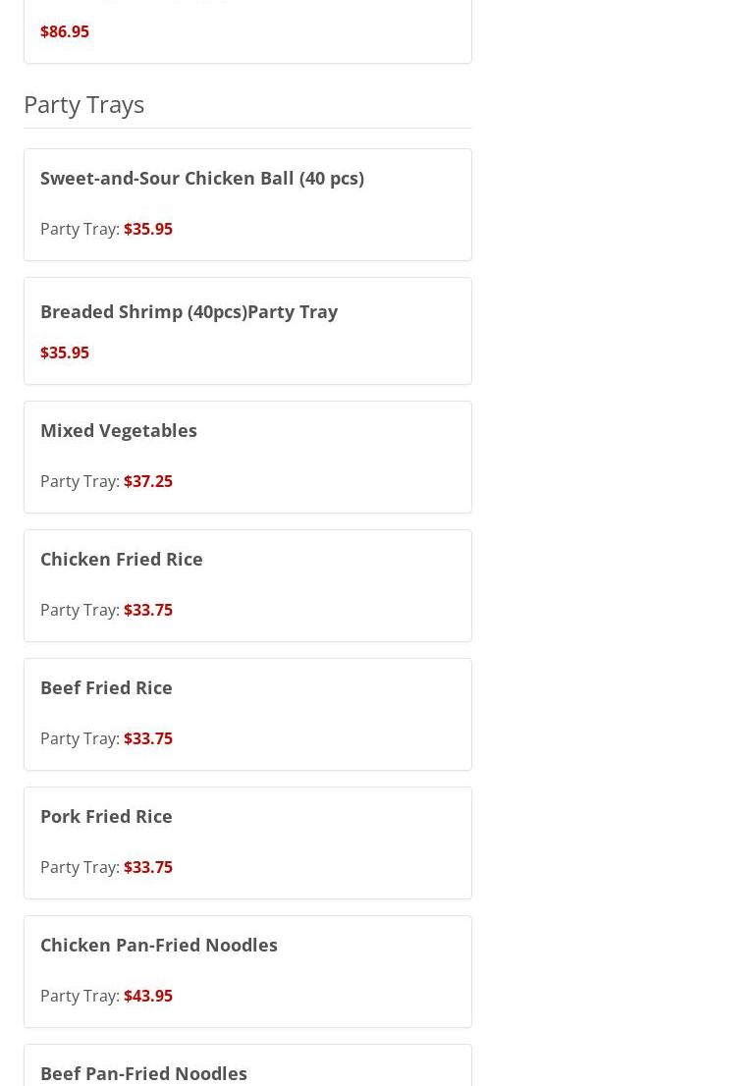The image size is (756, 1086).
Task: Click the Party Tray label under Pork Fried Rice
Action: (x=79, y=867)
